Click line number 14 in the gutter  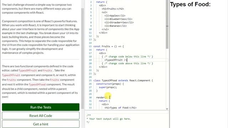click(x=90, y=43)
